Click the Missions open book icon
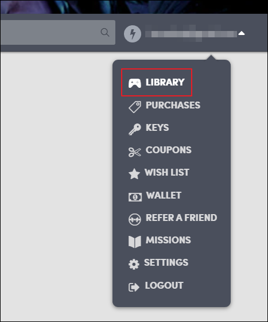The width and height of the screenshot is (268, 322). click(x=135, y=242)
